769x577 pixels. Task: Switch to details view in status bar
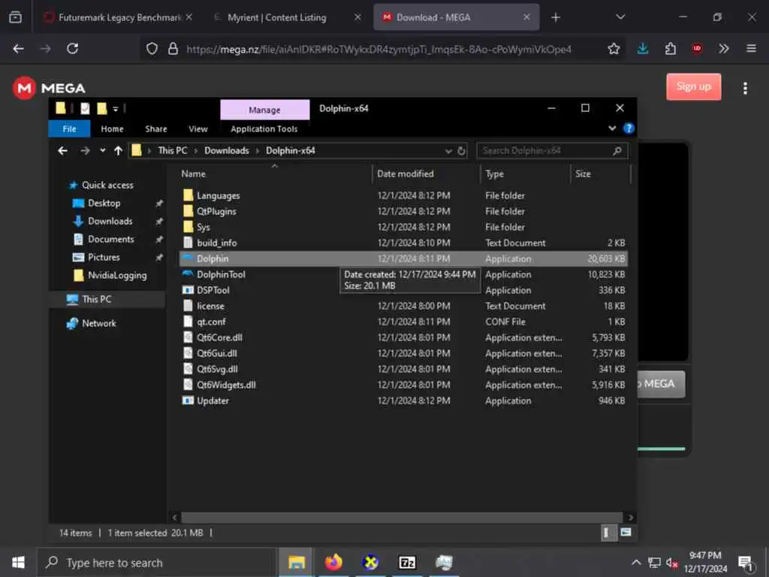tap(607, 533)
